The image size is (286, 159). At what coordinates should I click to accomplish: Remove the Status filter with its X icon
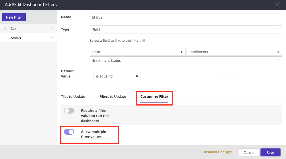(52, 38)
